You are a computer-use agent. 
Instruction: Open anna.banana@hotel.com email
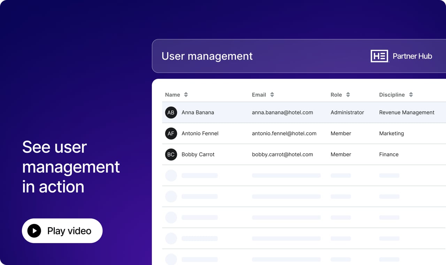click(x=283, y=113)
